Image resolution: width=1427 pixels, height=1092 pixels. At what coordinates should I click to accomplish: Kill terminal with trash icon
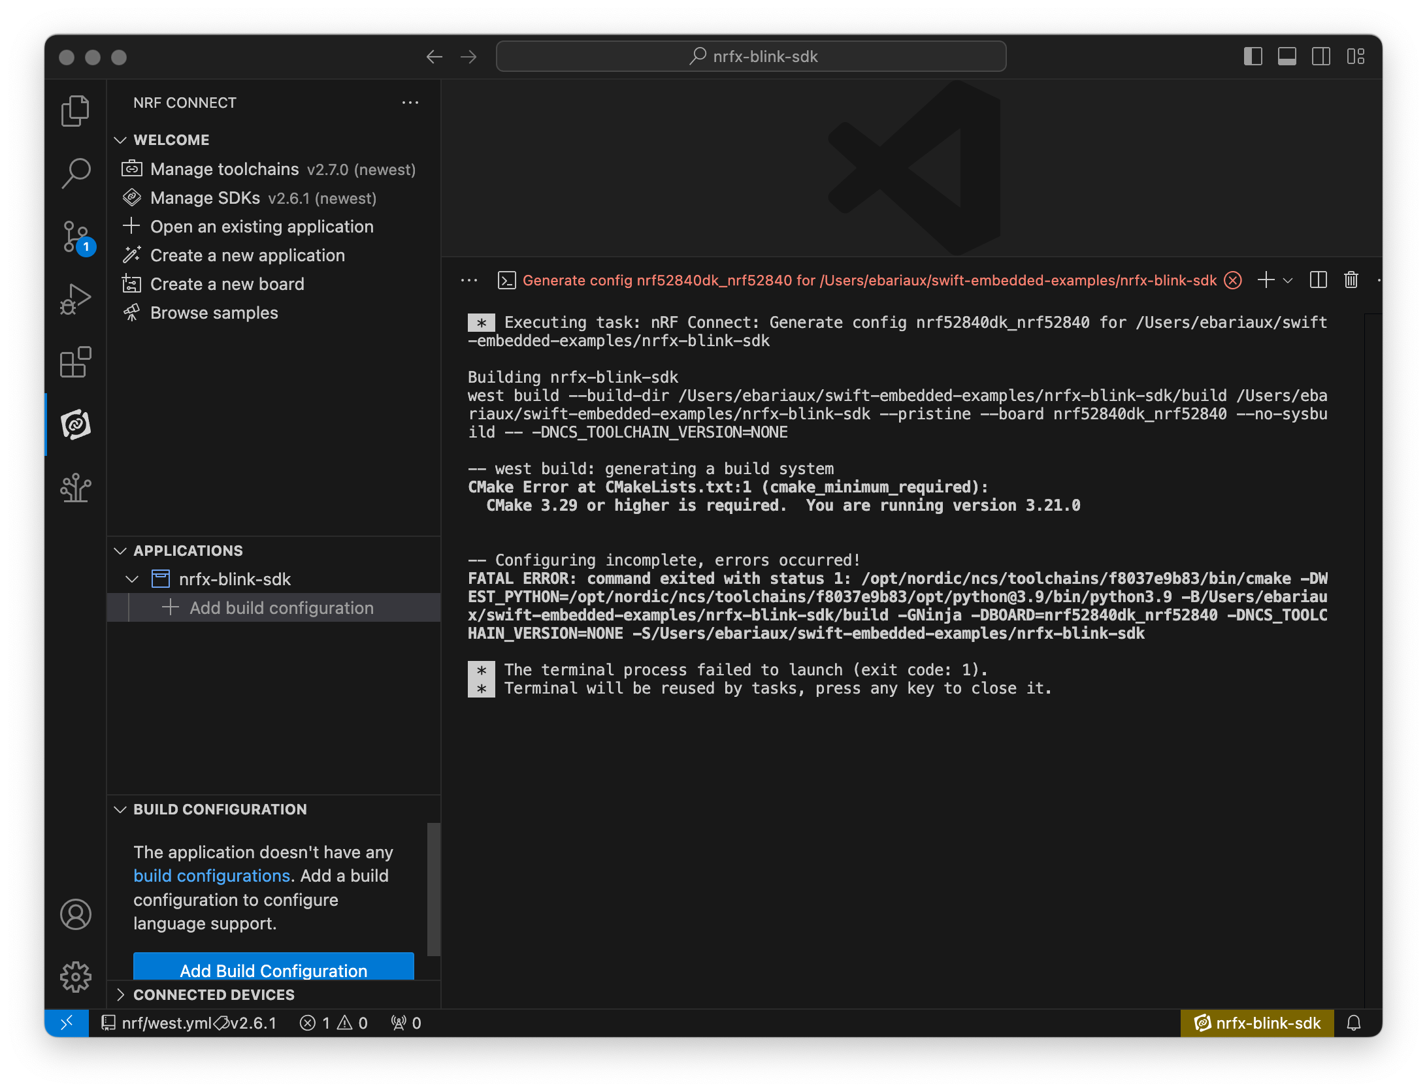[1351, 280]
